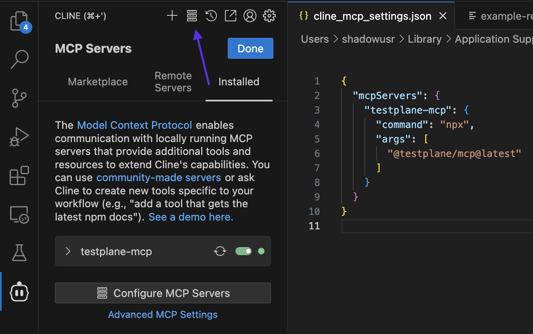Open the Search view icon
Screen dimensions: 533x334
pos(19,59)
